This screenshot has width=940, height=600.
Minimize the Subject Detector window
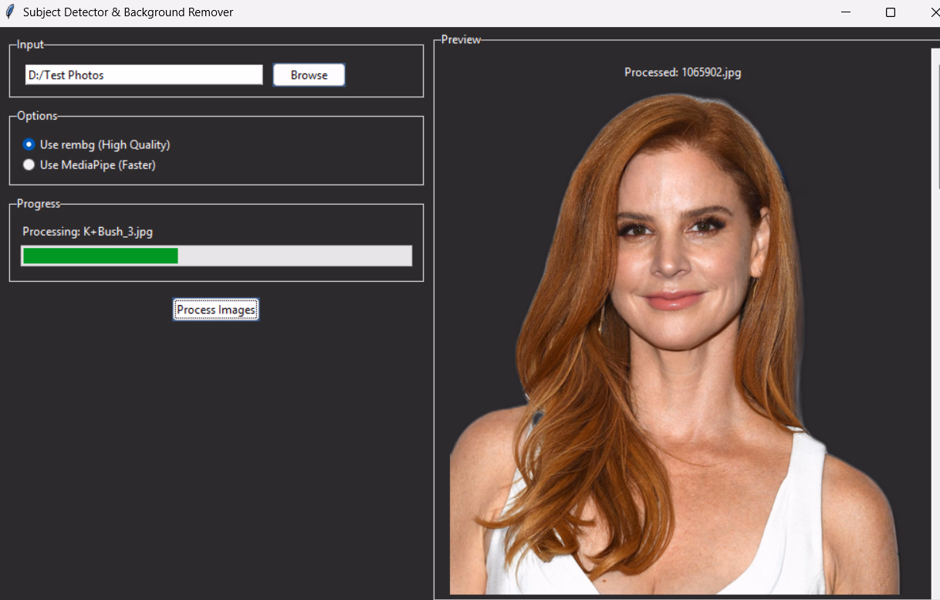[846, 12]
